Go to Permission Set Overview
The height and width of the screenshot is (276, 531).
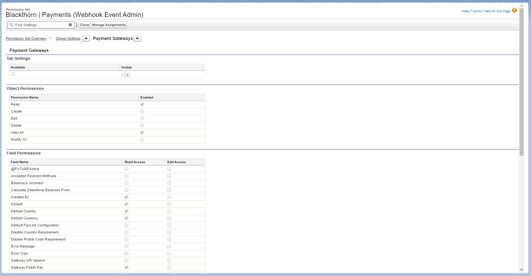[26, 38]
